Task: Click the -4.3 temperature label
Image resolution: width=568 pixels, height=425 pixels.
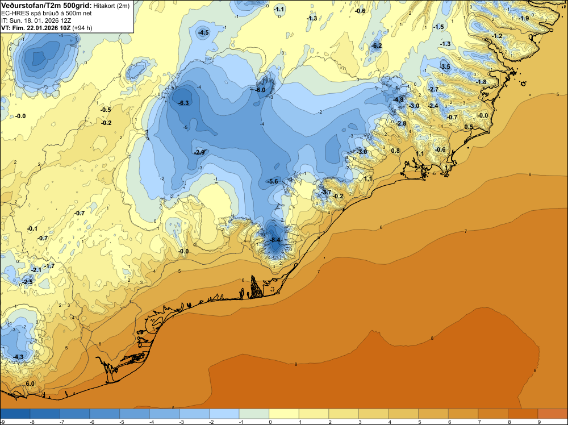Action: tap(18, 357)
